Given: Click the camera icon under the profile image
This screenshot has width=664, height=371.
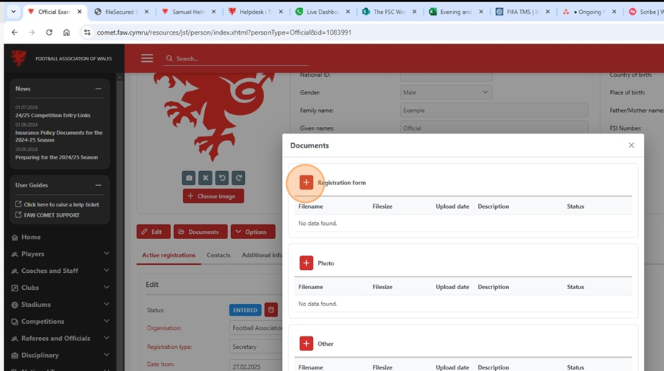Looking at the screenshot, I should click(x=189, y=178).
